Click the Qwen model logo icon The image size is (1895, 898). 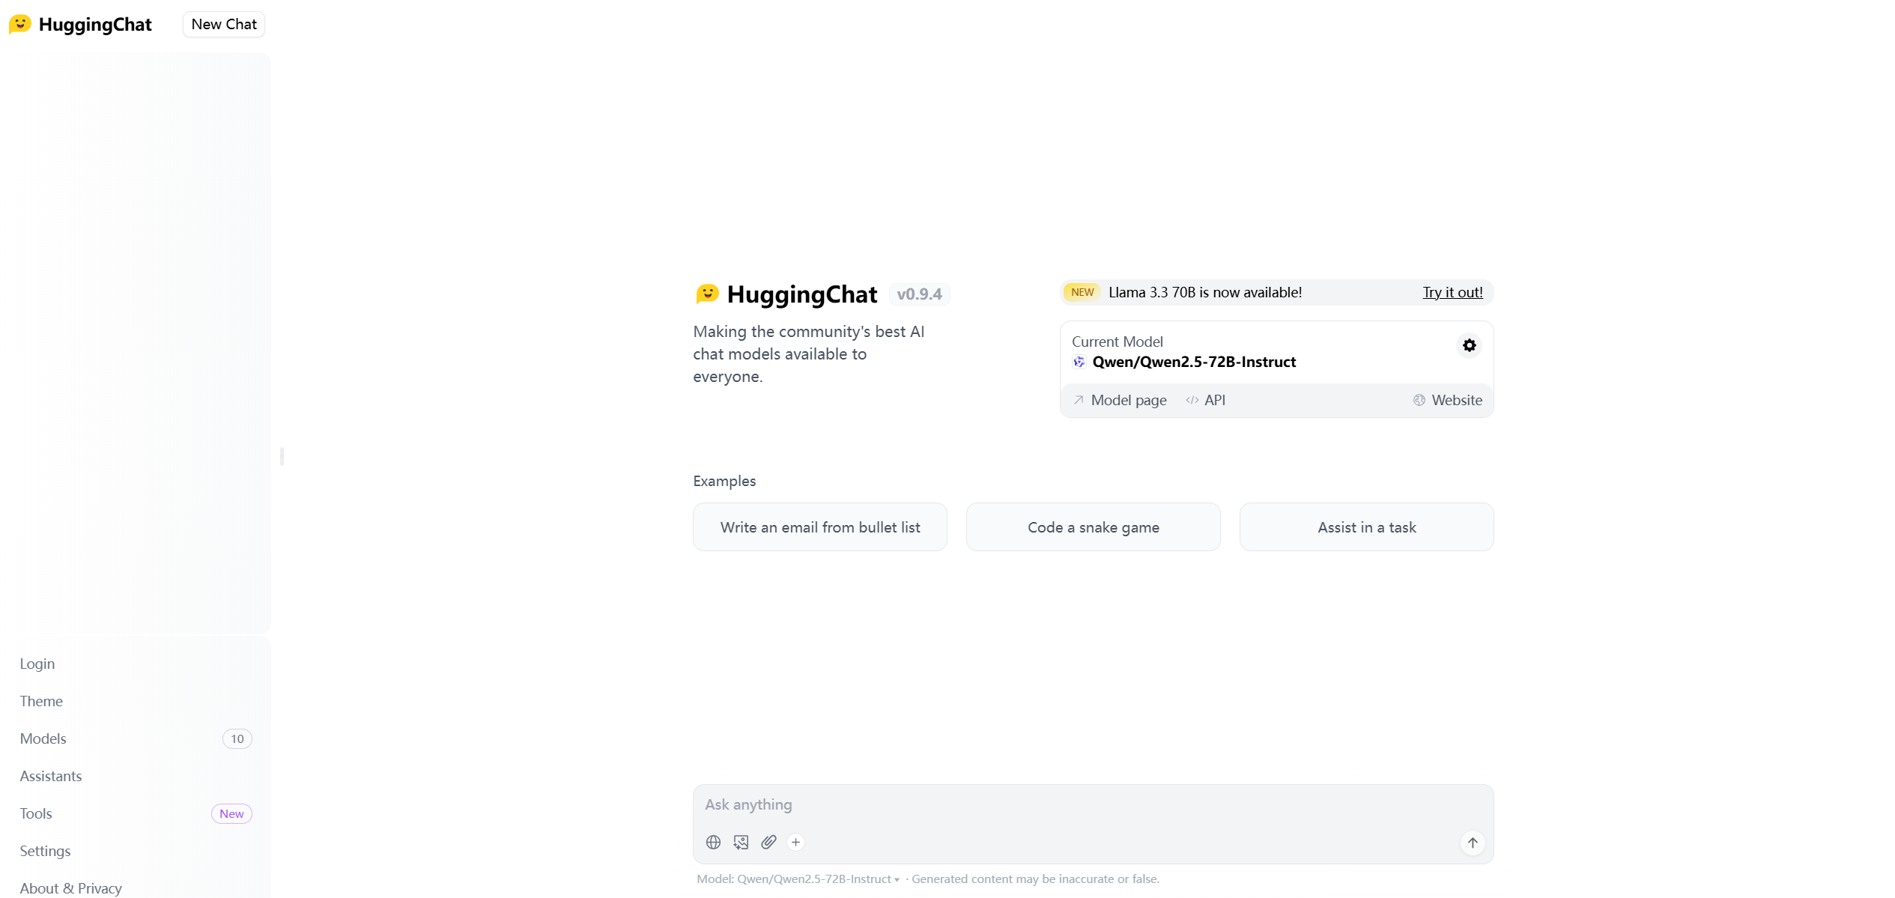[1079, 362]
